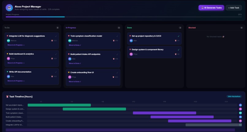Uncheck 'Design system & component library' checkmark
This screenshot has width=247, height=132.
coord(178,50)
